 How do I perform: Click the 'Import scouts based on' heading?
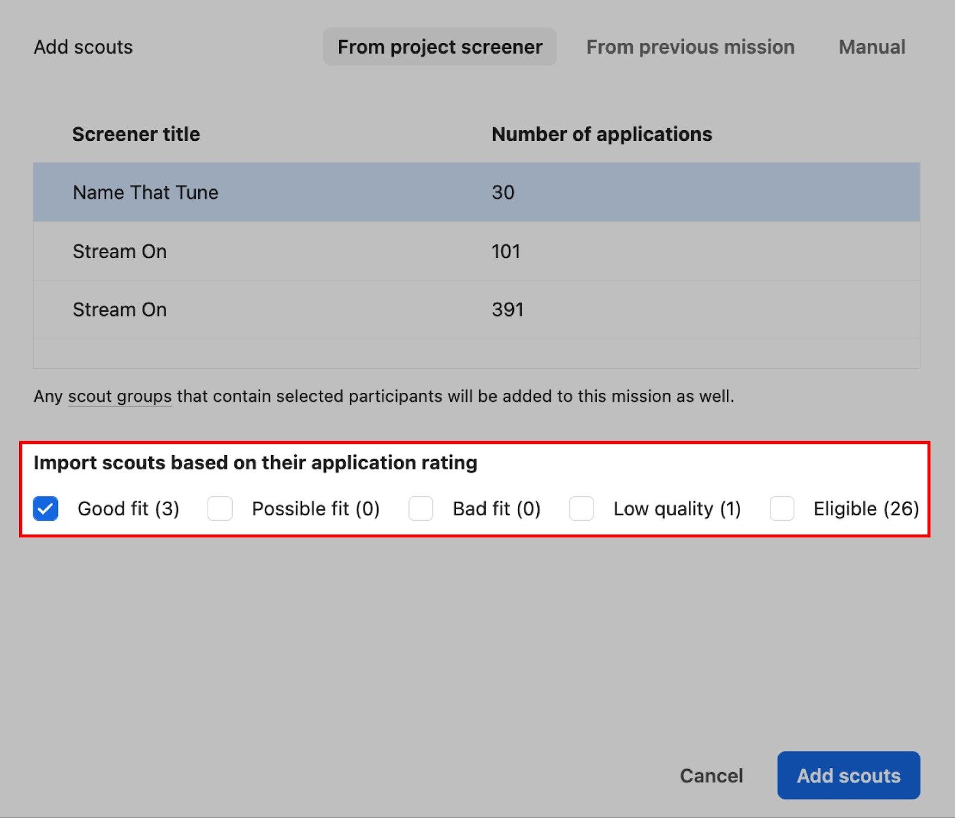tap(255, 463)
